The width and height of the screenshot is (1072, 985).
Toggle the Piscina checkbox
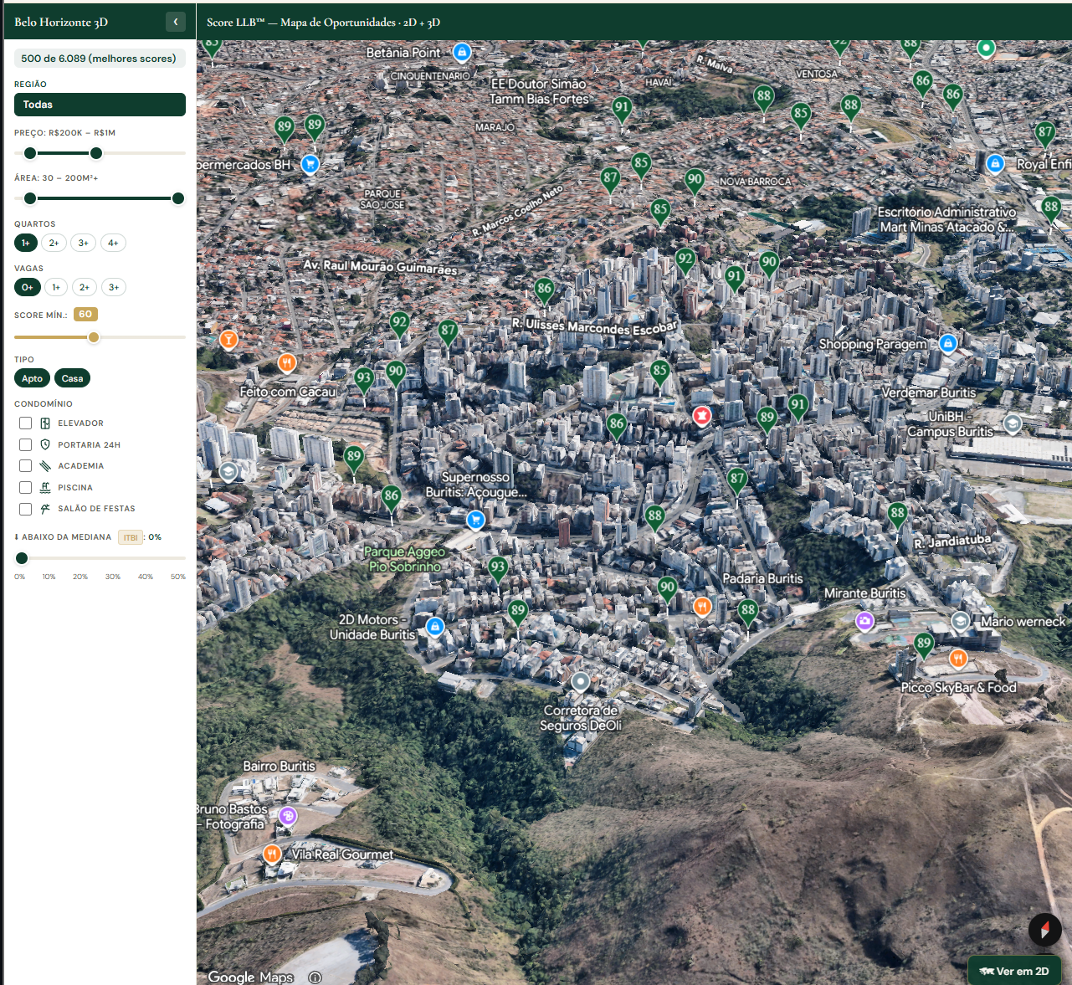tap(26, 488)
